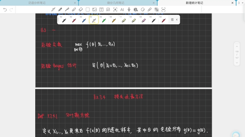This screenshot has height=137, width=245.
Task: Switch to the 微分几何笔记 tab
Action: [116, 3]
